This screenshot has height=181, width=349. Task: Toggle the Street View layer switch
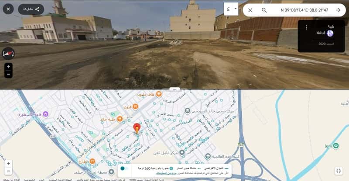(124, 168)
